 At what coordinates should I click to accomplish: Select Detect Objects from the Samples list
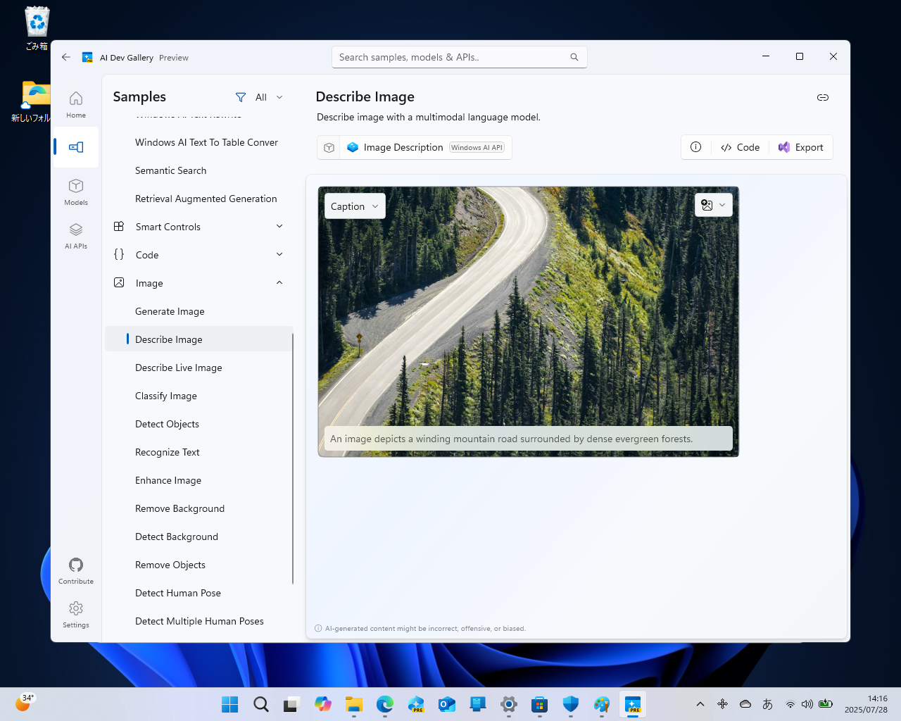(x=167, y=424)
